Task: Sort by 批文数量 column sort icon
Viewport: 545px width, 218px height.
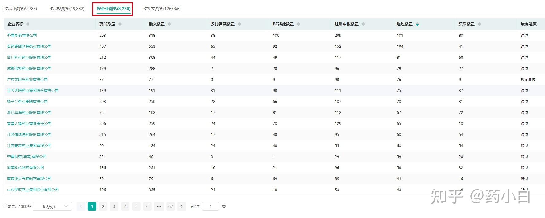Action: [x=169, y=24]
